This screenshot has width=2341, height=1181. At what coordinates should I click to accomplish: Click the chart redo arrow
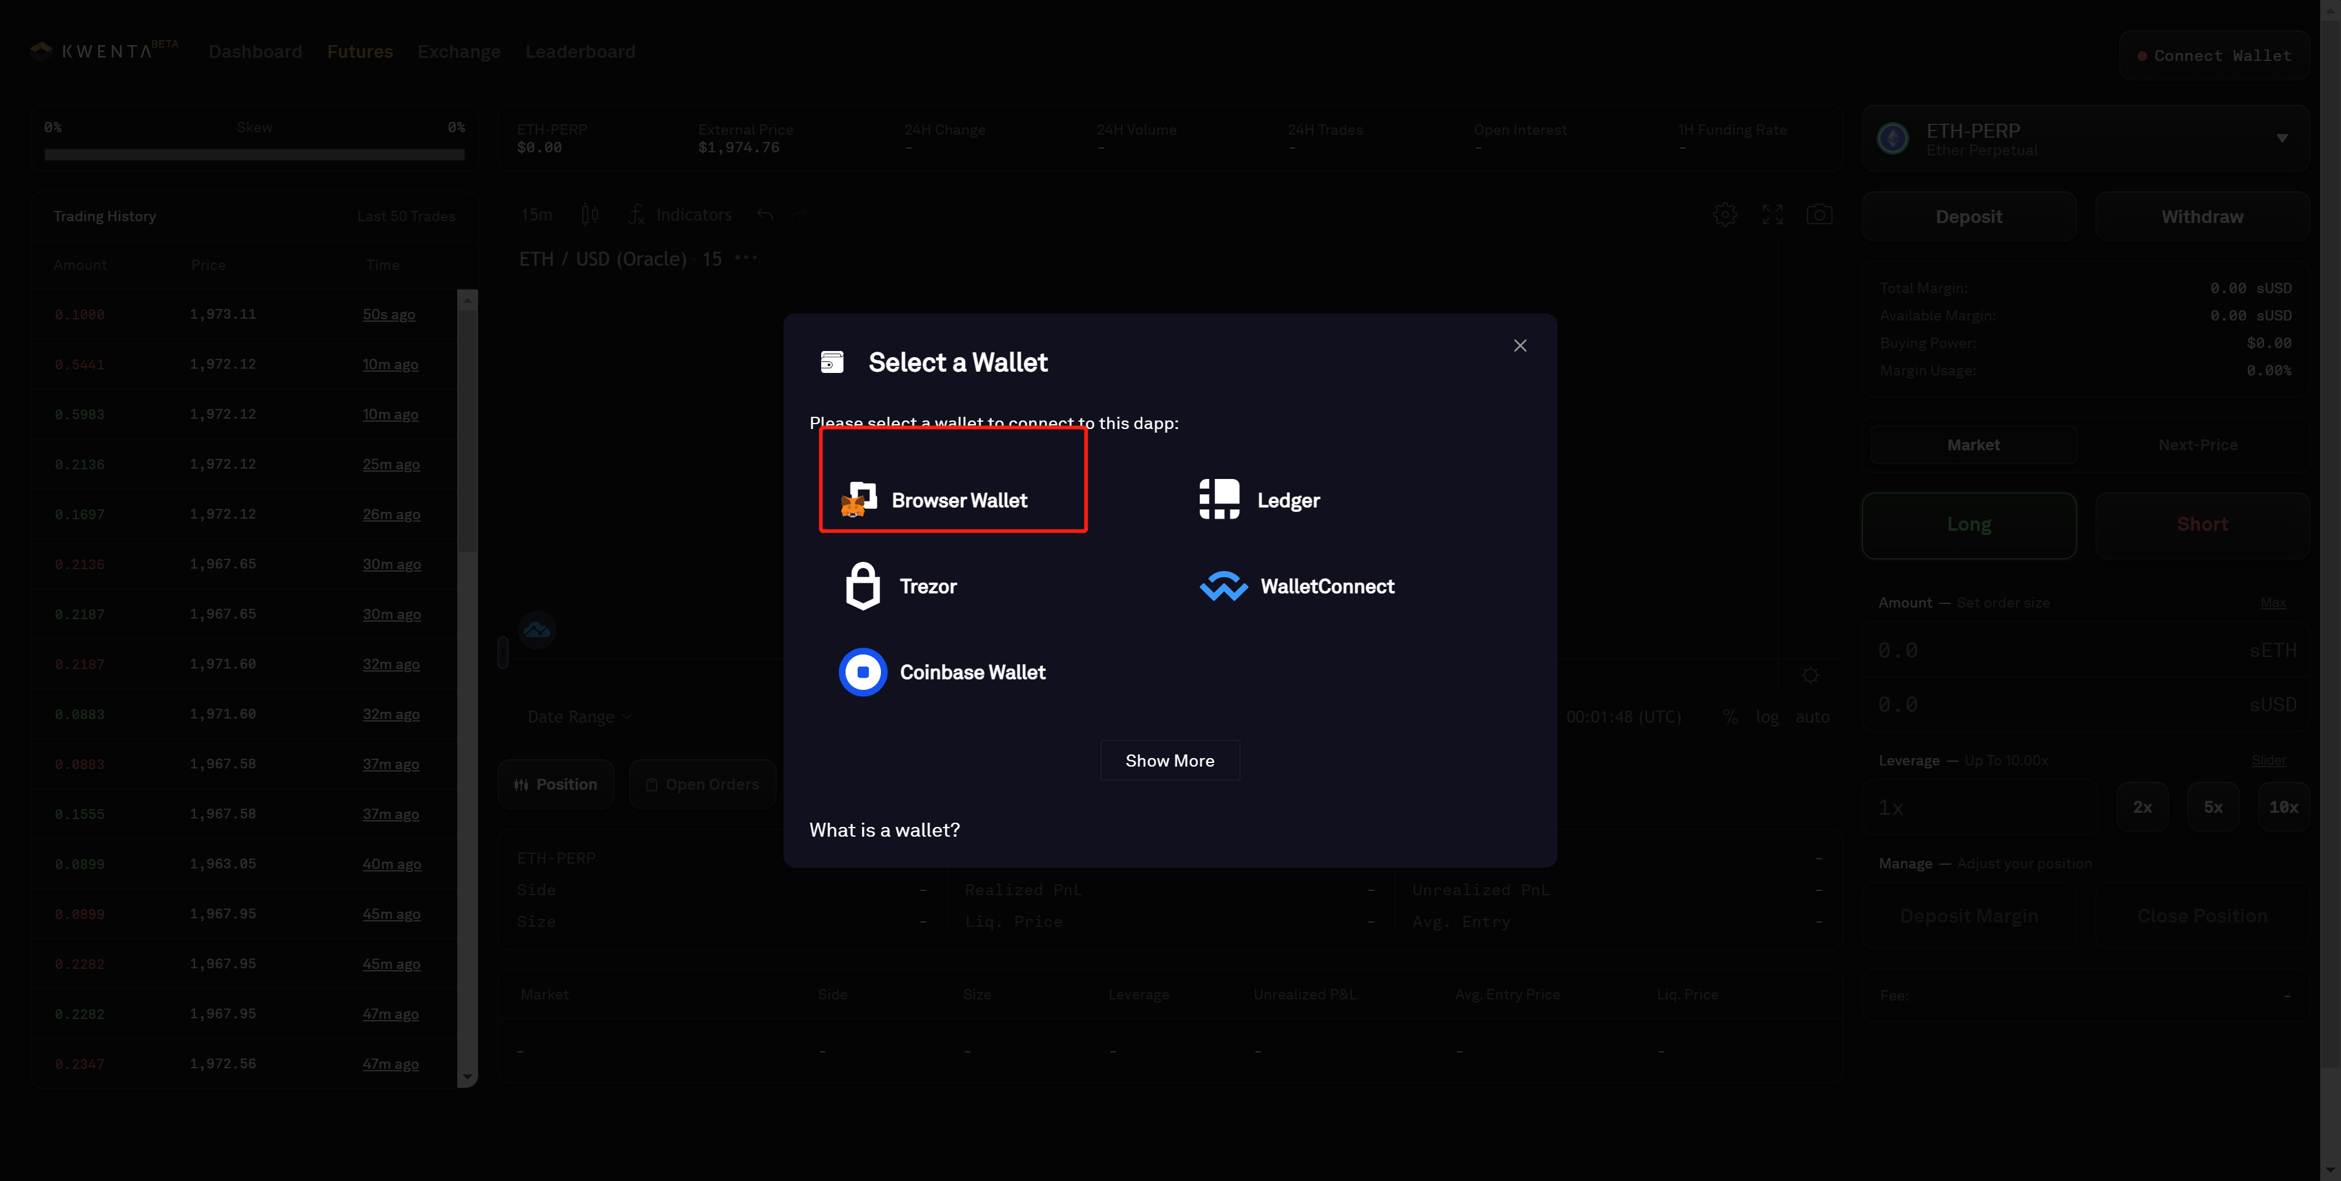coord(800,215)
